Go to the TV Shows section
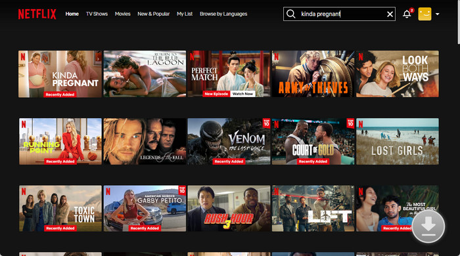Screen dimensions: 460x256 pos(97,14)
